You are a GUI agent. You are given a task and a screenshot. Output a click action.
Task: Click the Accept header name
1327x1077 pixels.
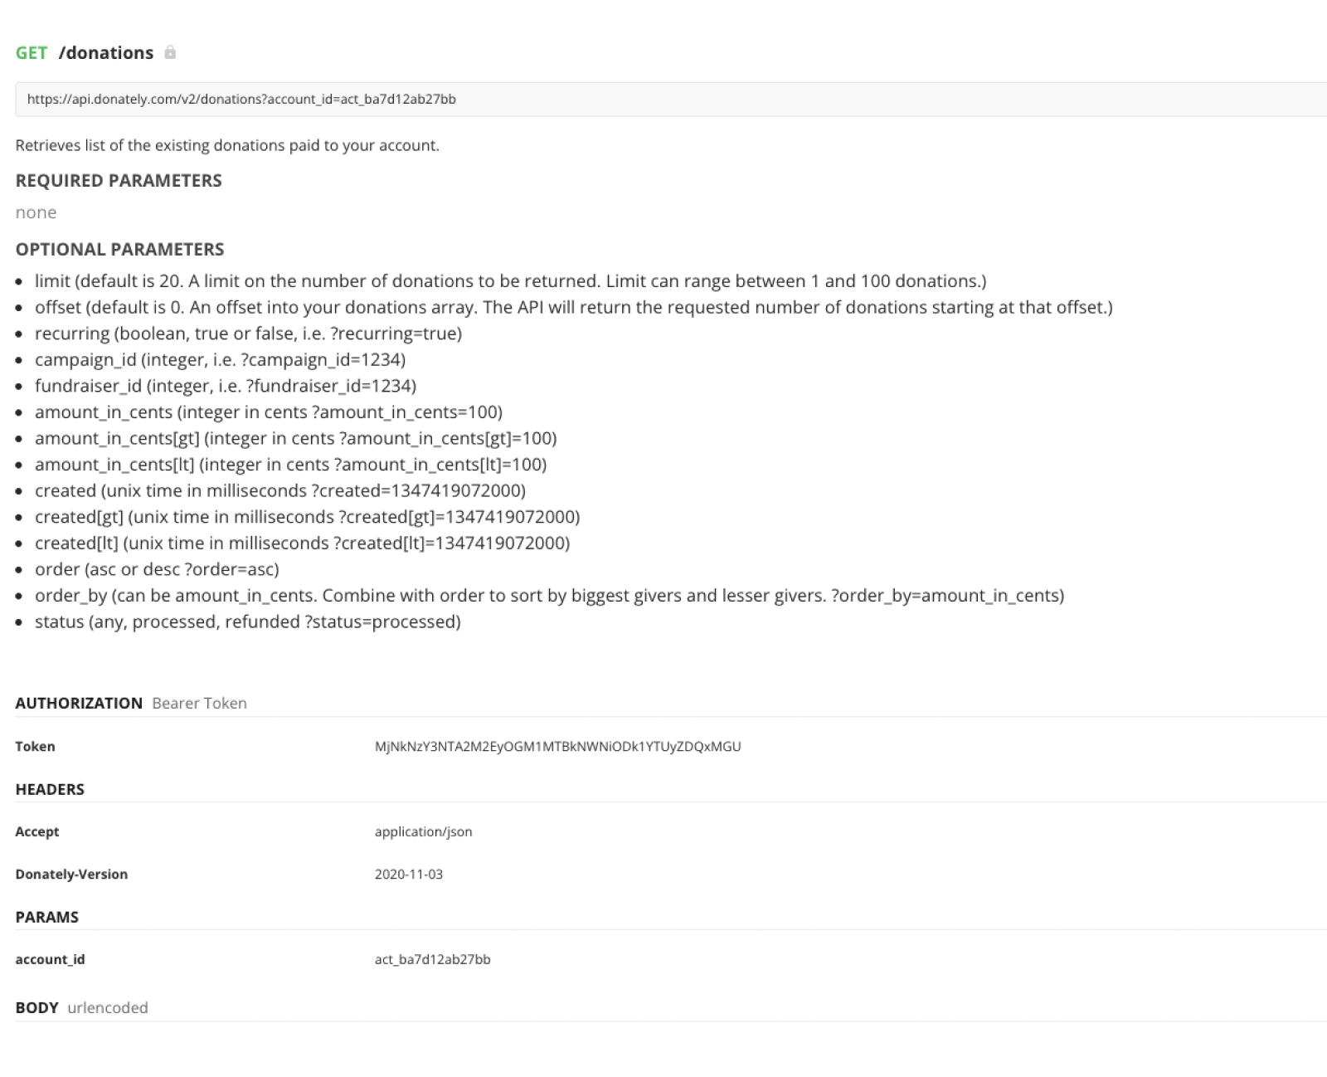[x=37, y=832]
